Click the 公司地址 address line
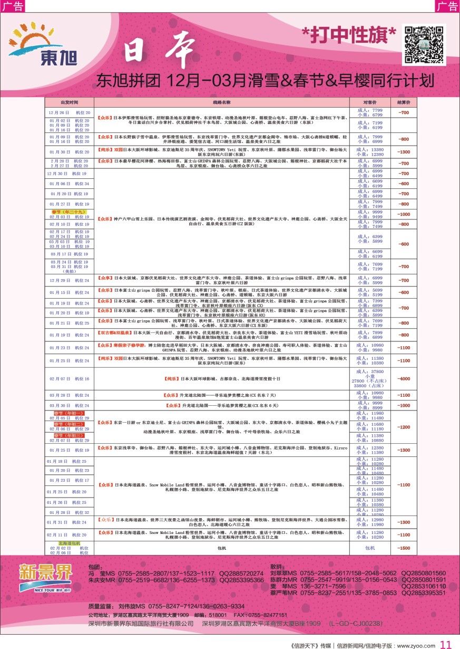460x649 pixels. click(139, 615)
